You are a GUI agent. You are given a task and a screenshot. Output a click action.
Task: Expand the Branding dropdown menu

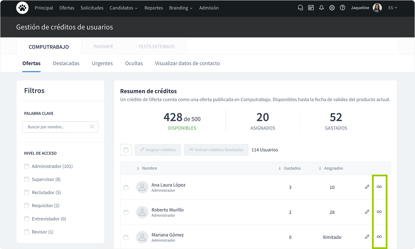pos(181,8)
